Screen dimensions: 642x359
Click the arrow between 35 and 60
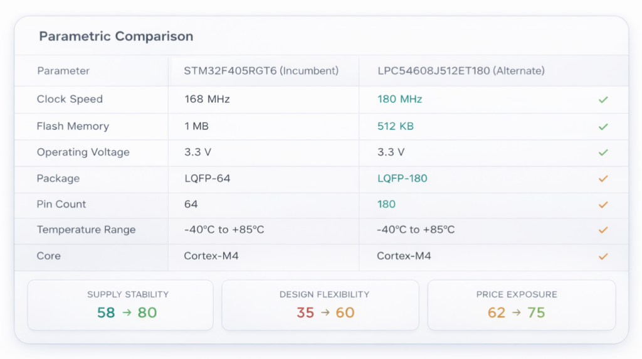tap(325, 313)
